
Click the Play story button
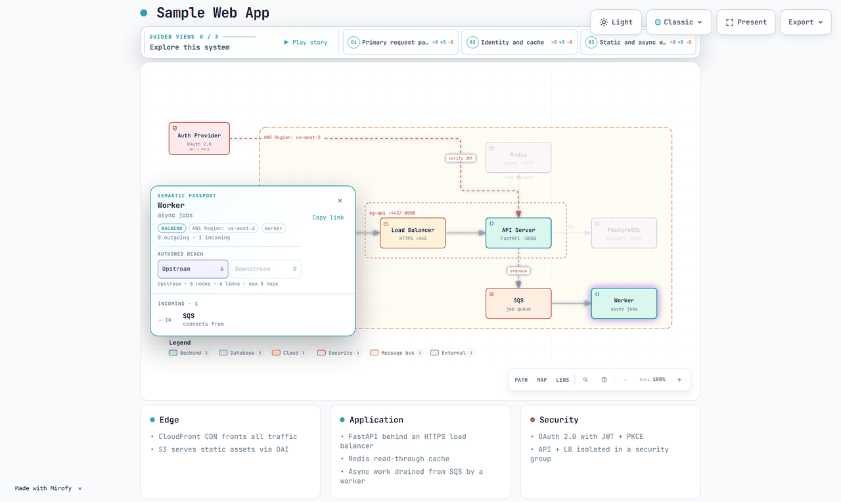click(306, 42)
